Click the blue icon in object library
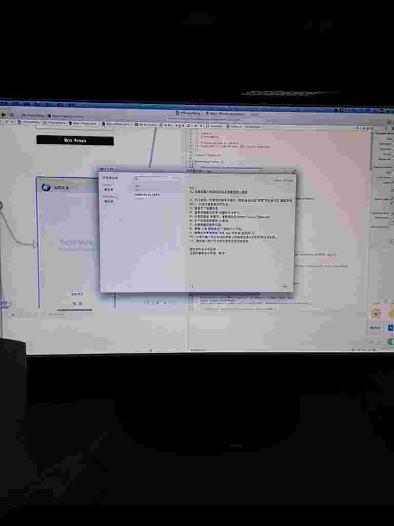This screenshot has height=526, width=394. coord(390,327)
